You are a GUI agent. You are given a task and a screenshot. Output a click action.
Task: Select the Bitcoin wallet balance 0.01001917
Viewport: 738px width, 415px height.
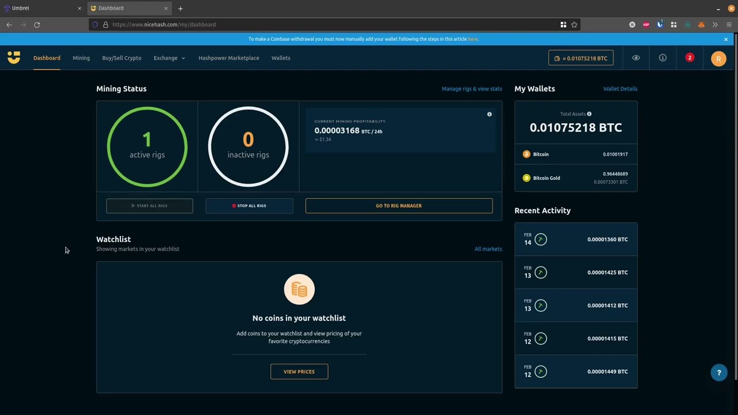coord(615,154)
